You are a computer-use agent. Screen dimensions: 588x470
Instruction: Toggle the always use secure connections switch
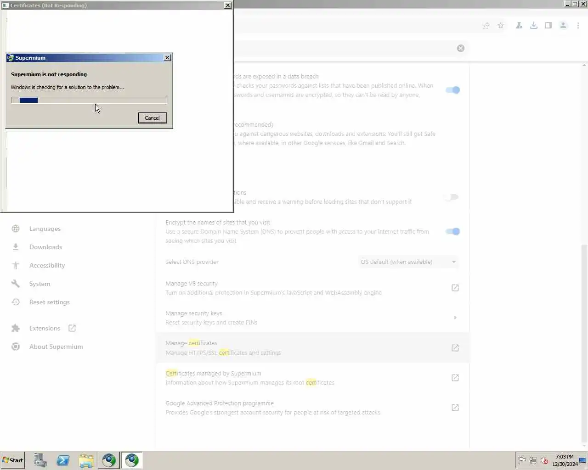click(452, 197)
